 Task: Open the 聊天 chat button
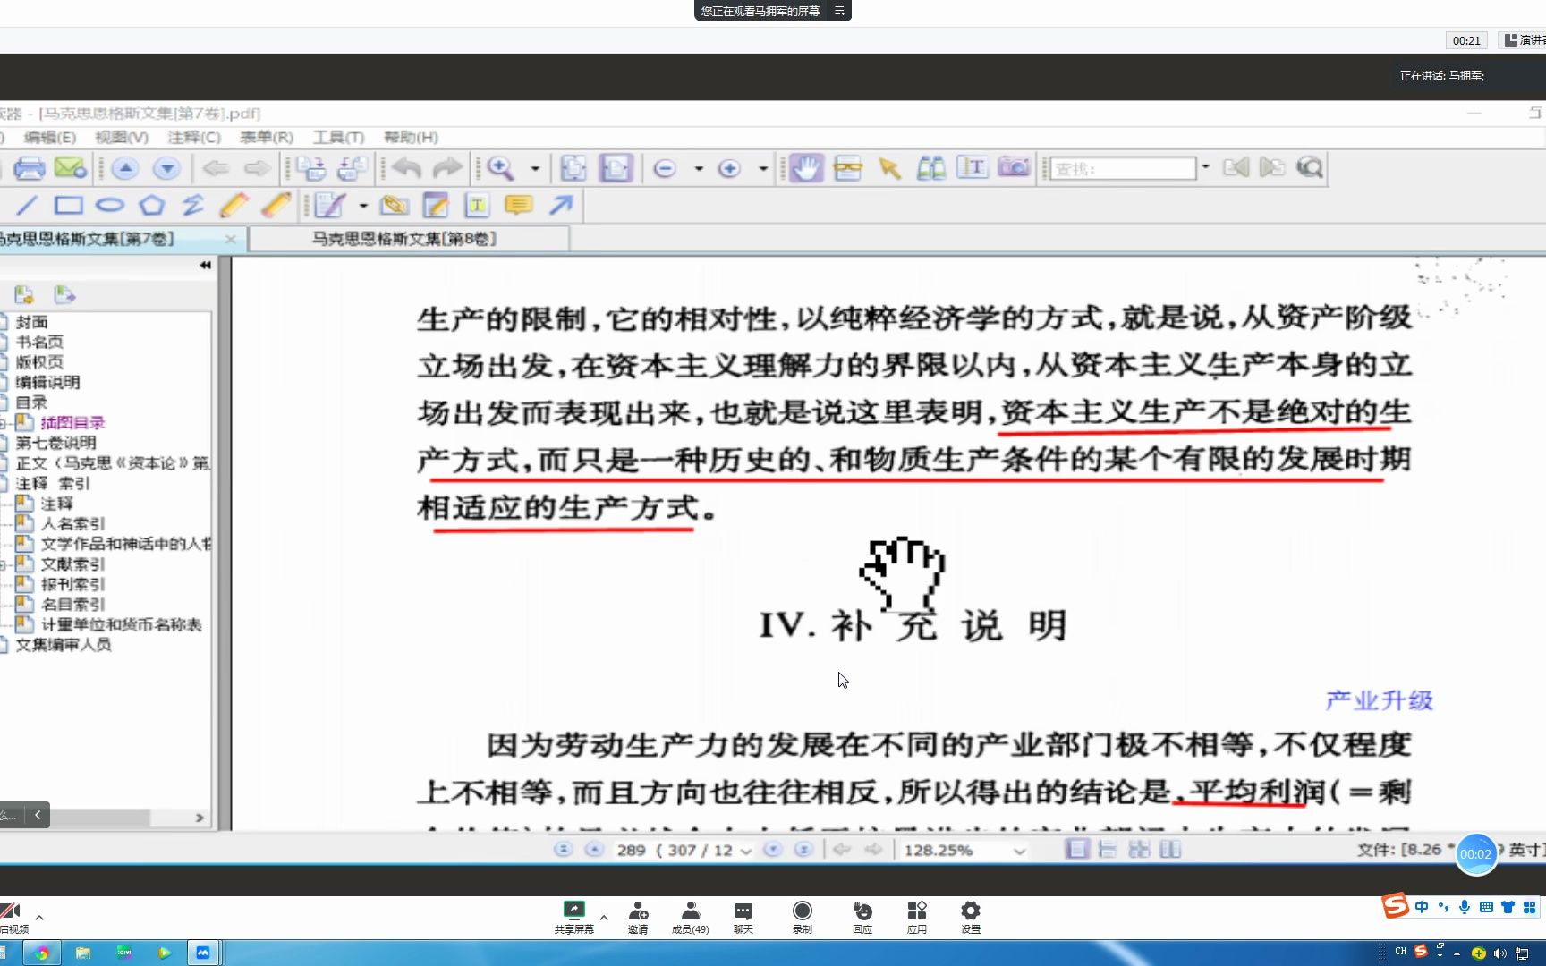[x=743, y=918]
